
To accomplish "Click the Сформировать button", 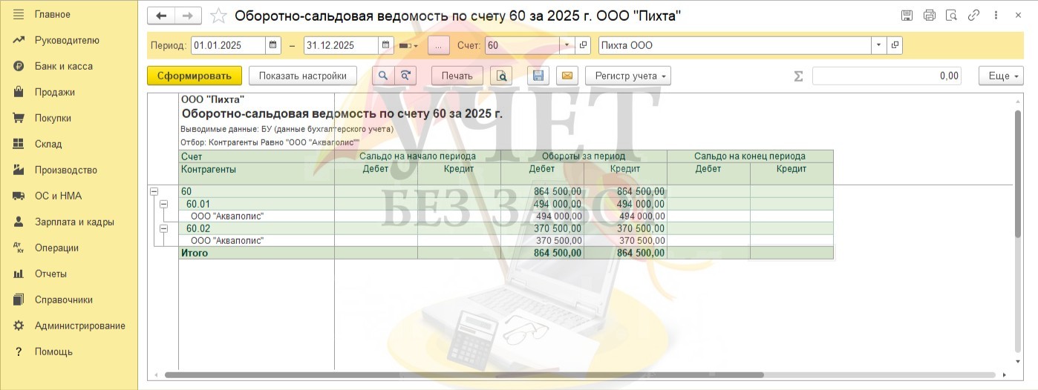I will pyautogui.click(x=195, y=76).
